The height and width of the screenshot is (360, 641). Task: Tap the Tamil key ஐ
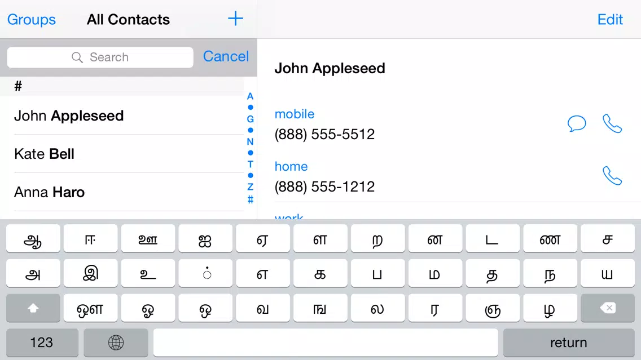click(205, 238)
